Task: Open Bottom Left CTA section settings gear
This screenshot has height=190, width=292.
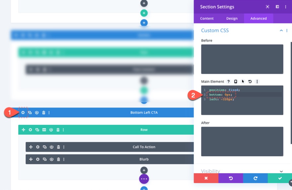Action: pos(23,113)
